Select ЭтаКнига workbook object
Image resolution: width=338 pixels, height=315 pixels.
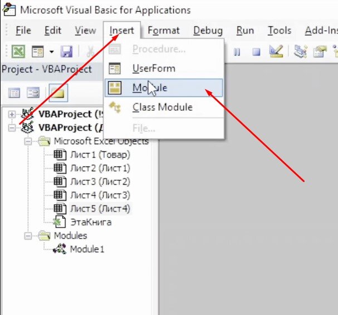point(91,222)
